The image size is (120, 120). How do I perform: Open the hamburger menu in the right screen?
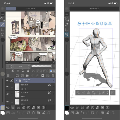point(67,14)
